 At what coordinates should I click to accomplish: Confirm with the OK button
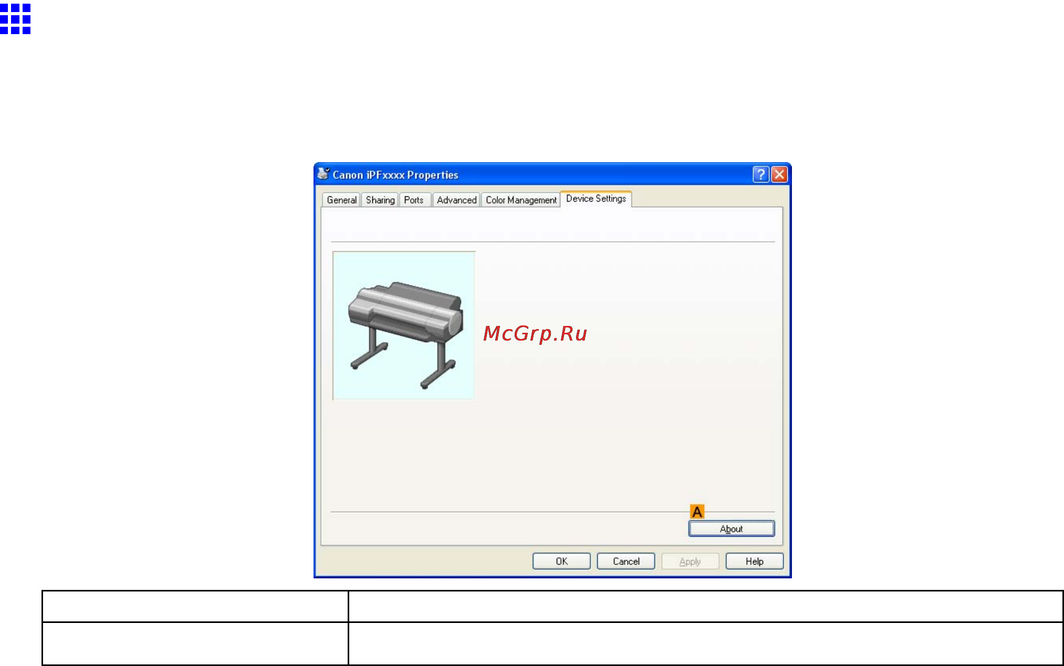[561, 561]
